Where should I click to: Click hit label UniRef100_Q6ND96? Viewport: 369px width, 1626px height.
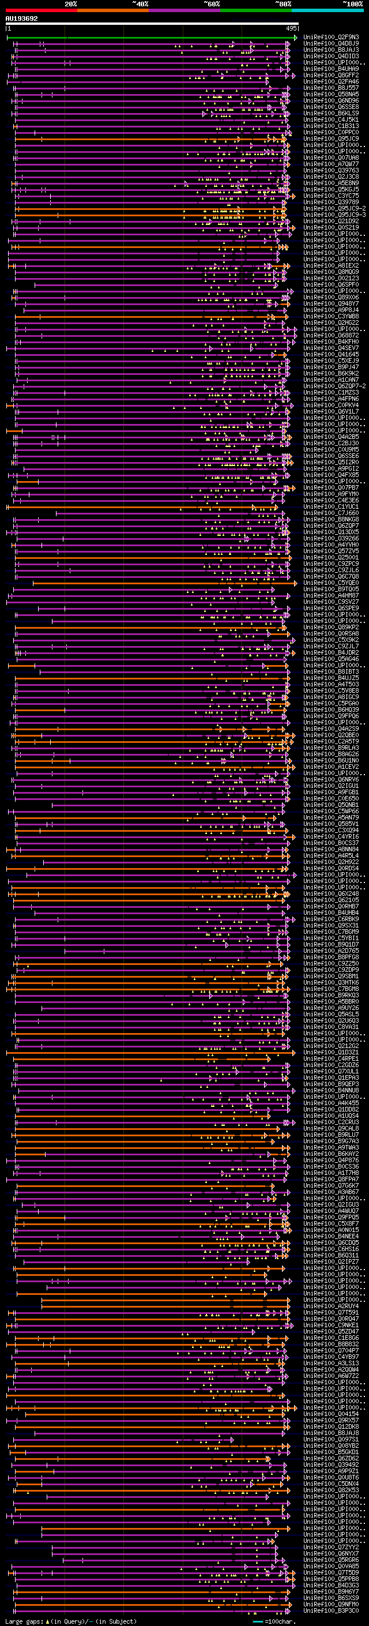click(331, 100)
